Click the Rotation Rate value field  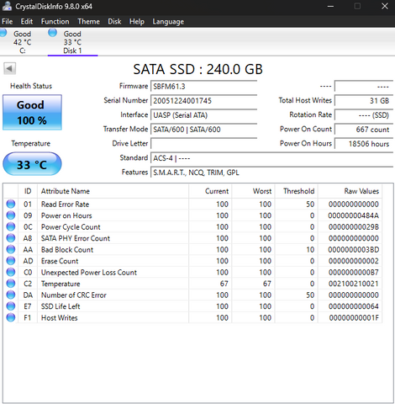tap(364, 114)
